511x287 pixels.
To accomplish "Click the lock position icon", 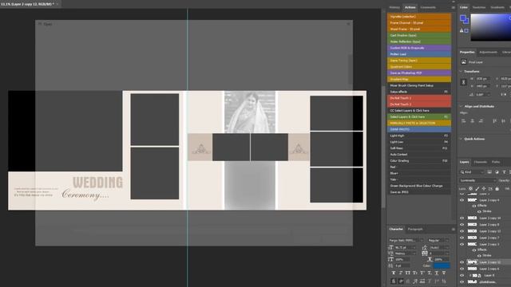I will tap(484, 188).
